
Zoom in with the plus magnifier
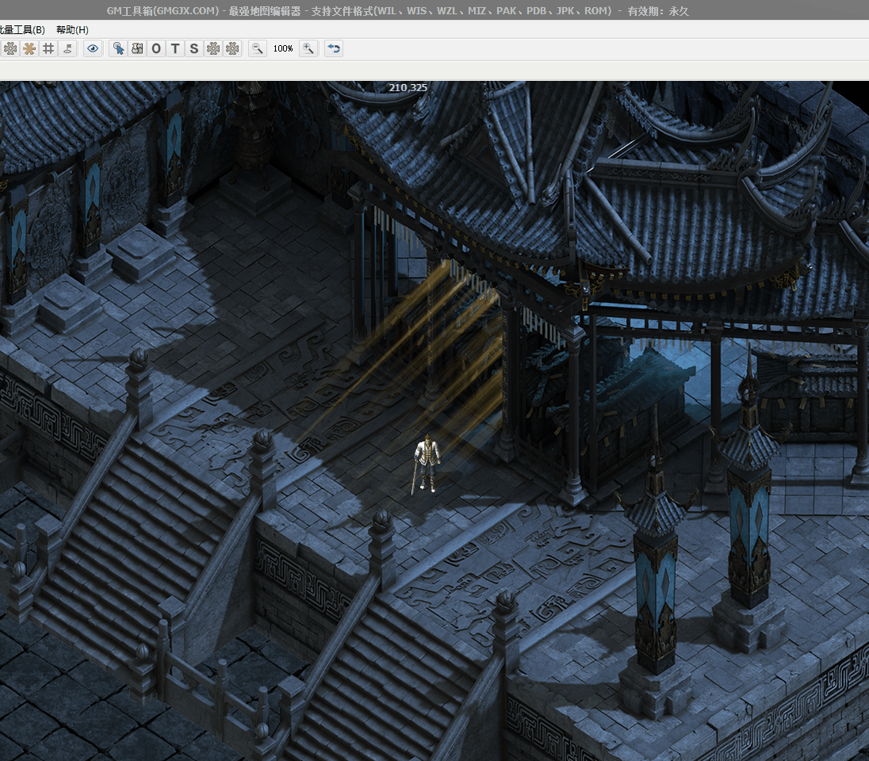(x=308, y=49)
